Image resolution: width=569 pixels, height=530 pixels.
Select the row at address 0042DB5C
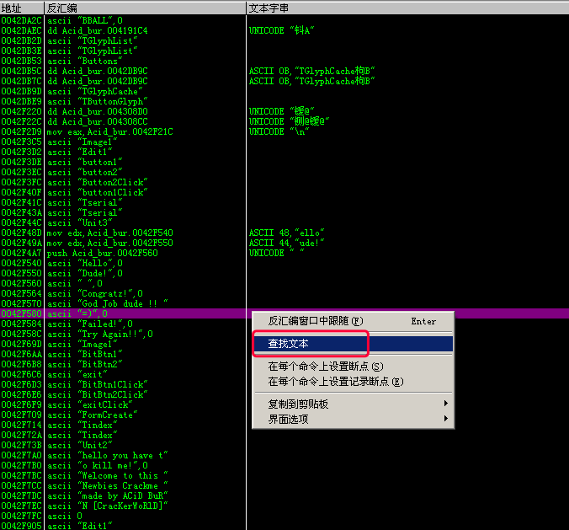(x=284, y=71)
